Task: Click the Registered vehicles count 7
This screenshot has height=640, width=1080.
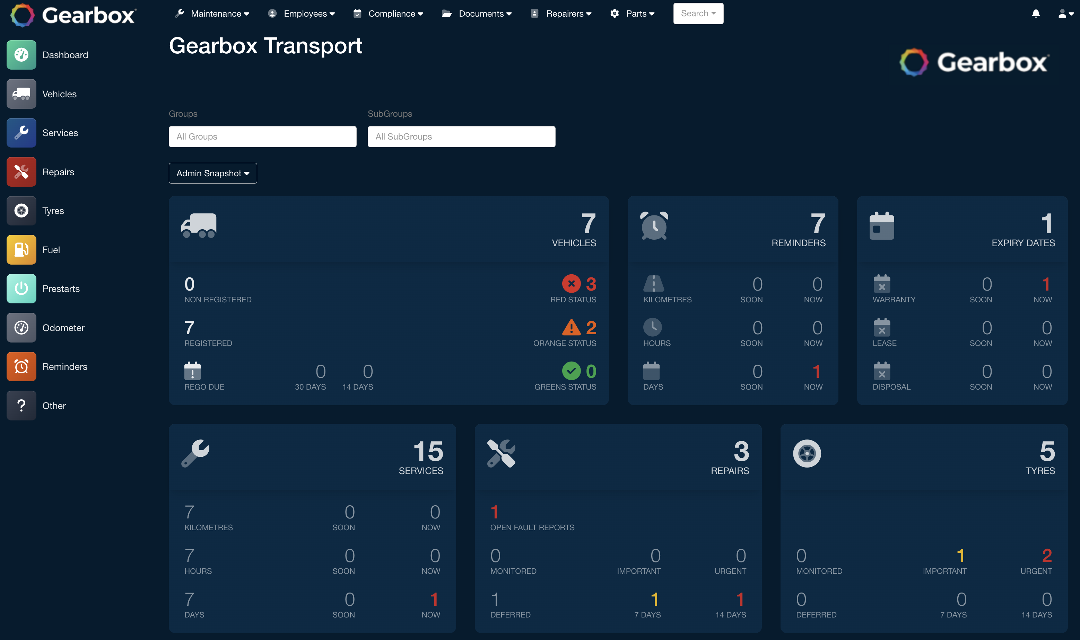Action: (x=190, y=328)
